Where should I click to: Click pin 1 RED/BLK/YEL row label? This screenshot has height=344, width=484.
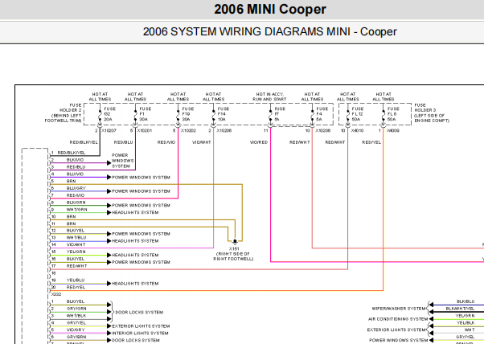tap(72, 153)
